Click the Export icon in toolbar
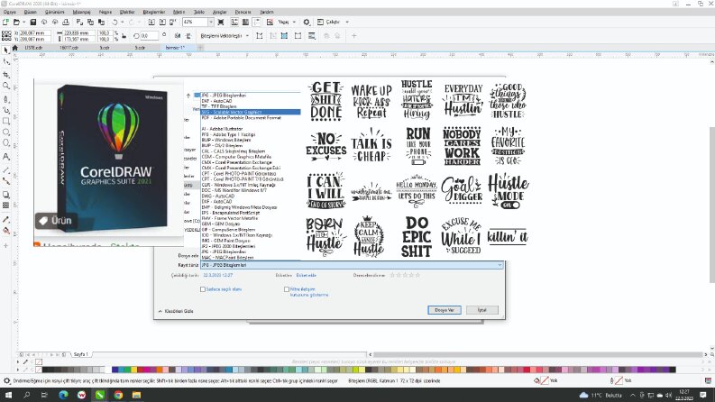 point(162,22)
